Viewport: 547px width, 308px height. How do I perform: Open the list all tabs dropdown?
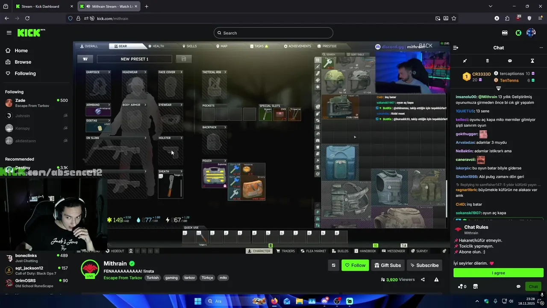click(x=491, y=6)
